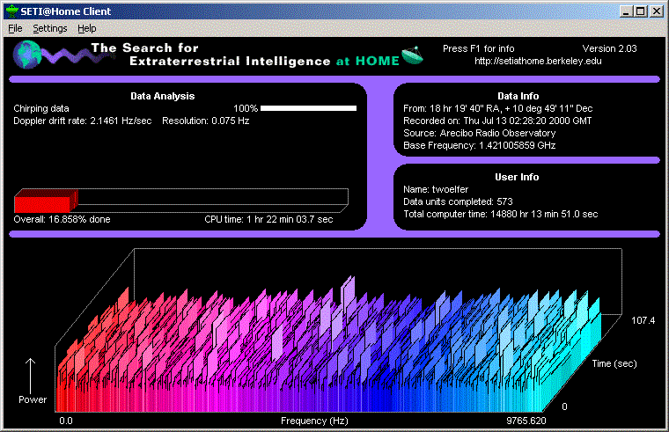Click the Earth globe logo icon
This screenshot has width=669, height=432.
click(x=27, y=55)
